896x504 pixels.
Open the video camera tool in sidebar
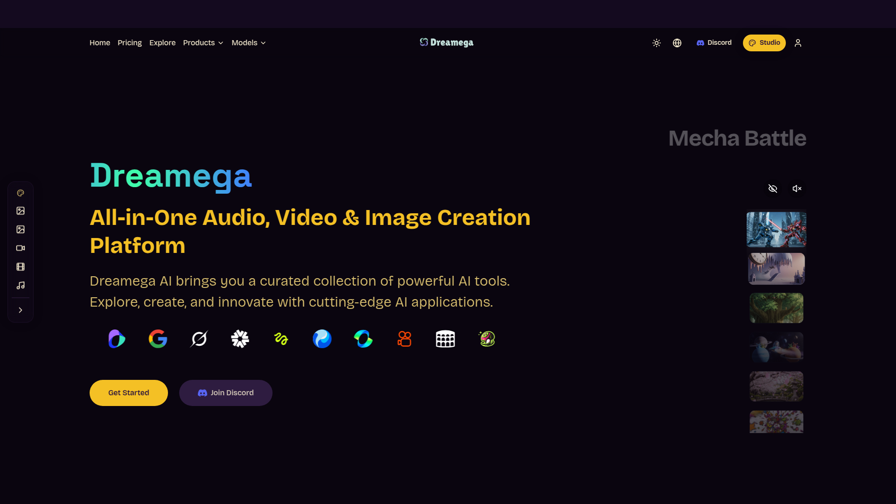coord(21,248)
